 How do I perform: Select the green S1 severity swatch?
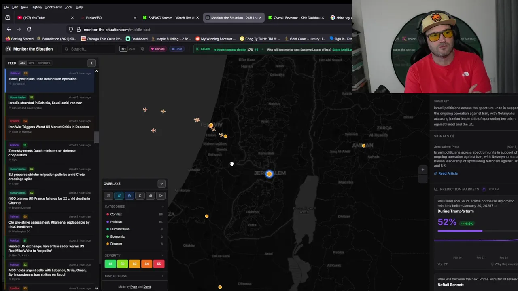[x=110, y=264]
